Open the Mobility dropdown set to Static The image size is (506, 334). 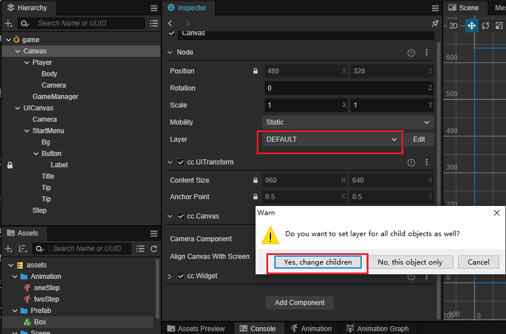click(x=348, y=122)
